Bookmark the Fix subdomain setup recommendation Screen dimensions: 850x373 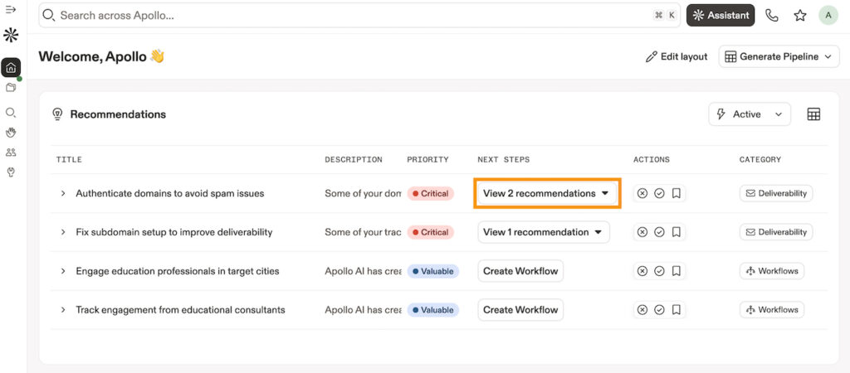[x=676, y=232]
